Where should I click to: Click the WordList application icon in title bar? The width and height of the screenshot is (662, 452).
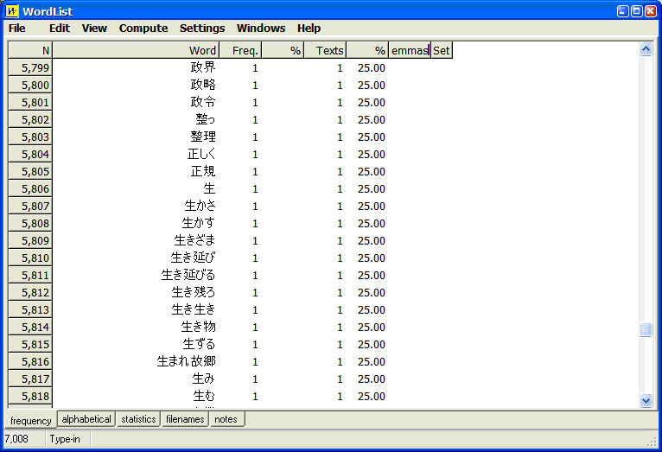click(12, 11)
